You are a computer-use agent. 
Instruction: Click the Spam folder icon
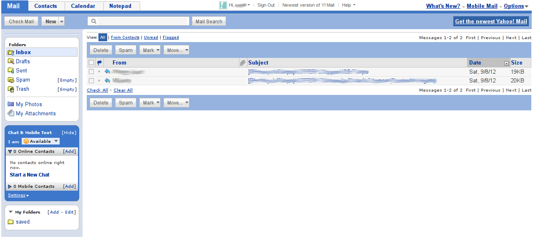pyautogui.click(x=11, y=80)
